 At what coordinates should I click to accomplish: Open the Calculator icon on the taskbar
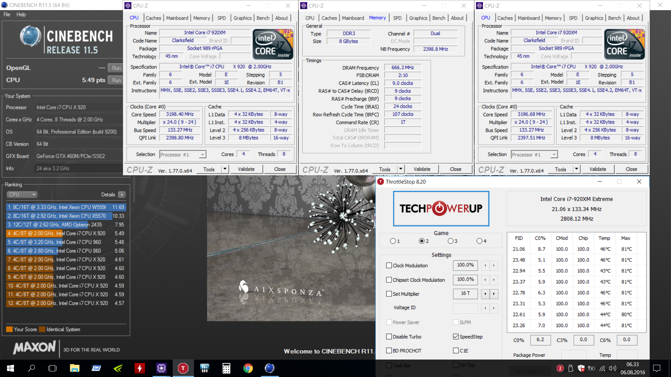tap(226, 368)
